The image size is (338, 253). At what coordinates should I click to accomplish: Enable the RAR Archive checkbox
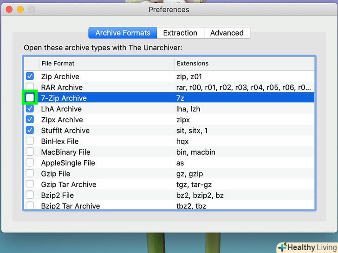click(30, 87)
